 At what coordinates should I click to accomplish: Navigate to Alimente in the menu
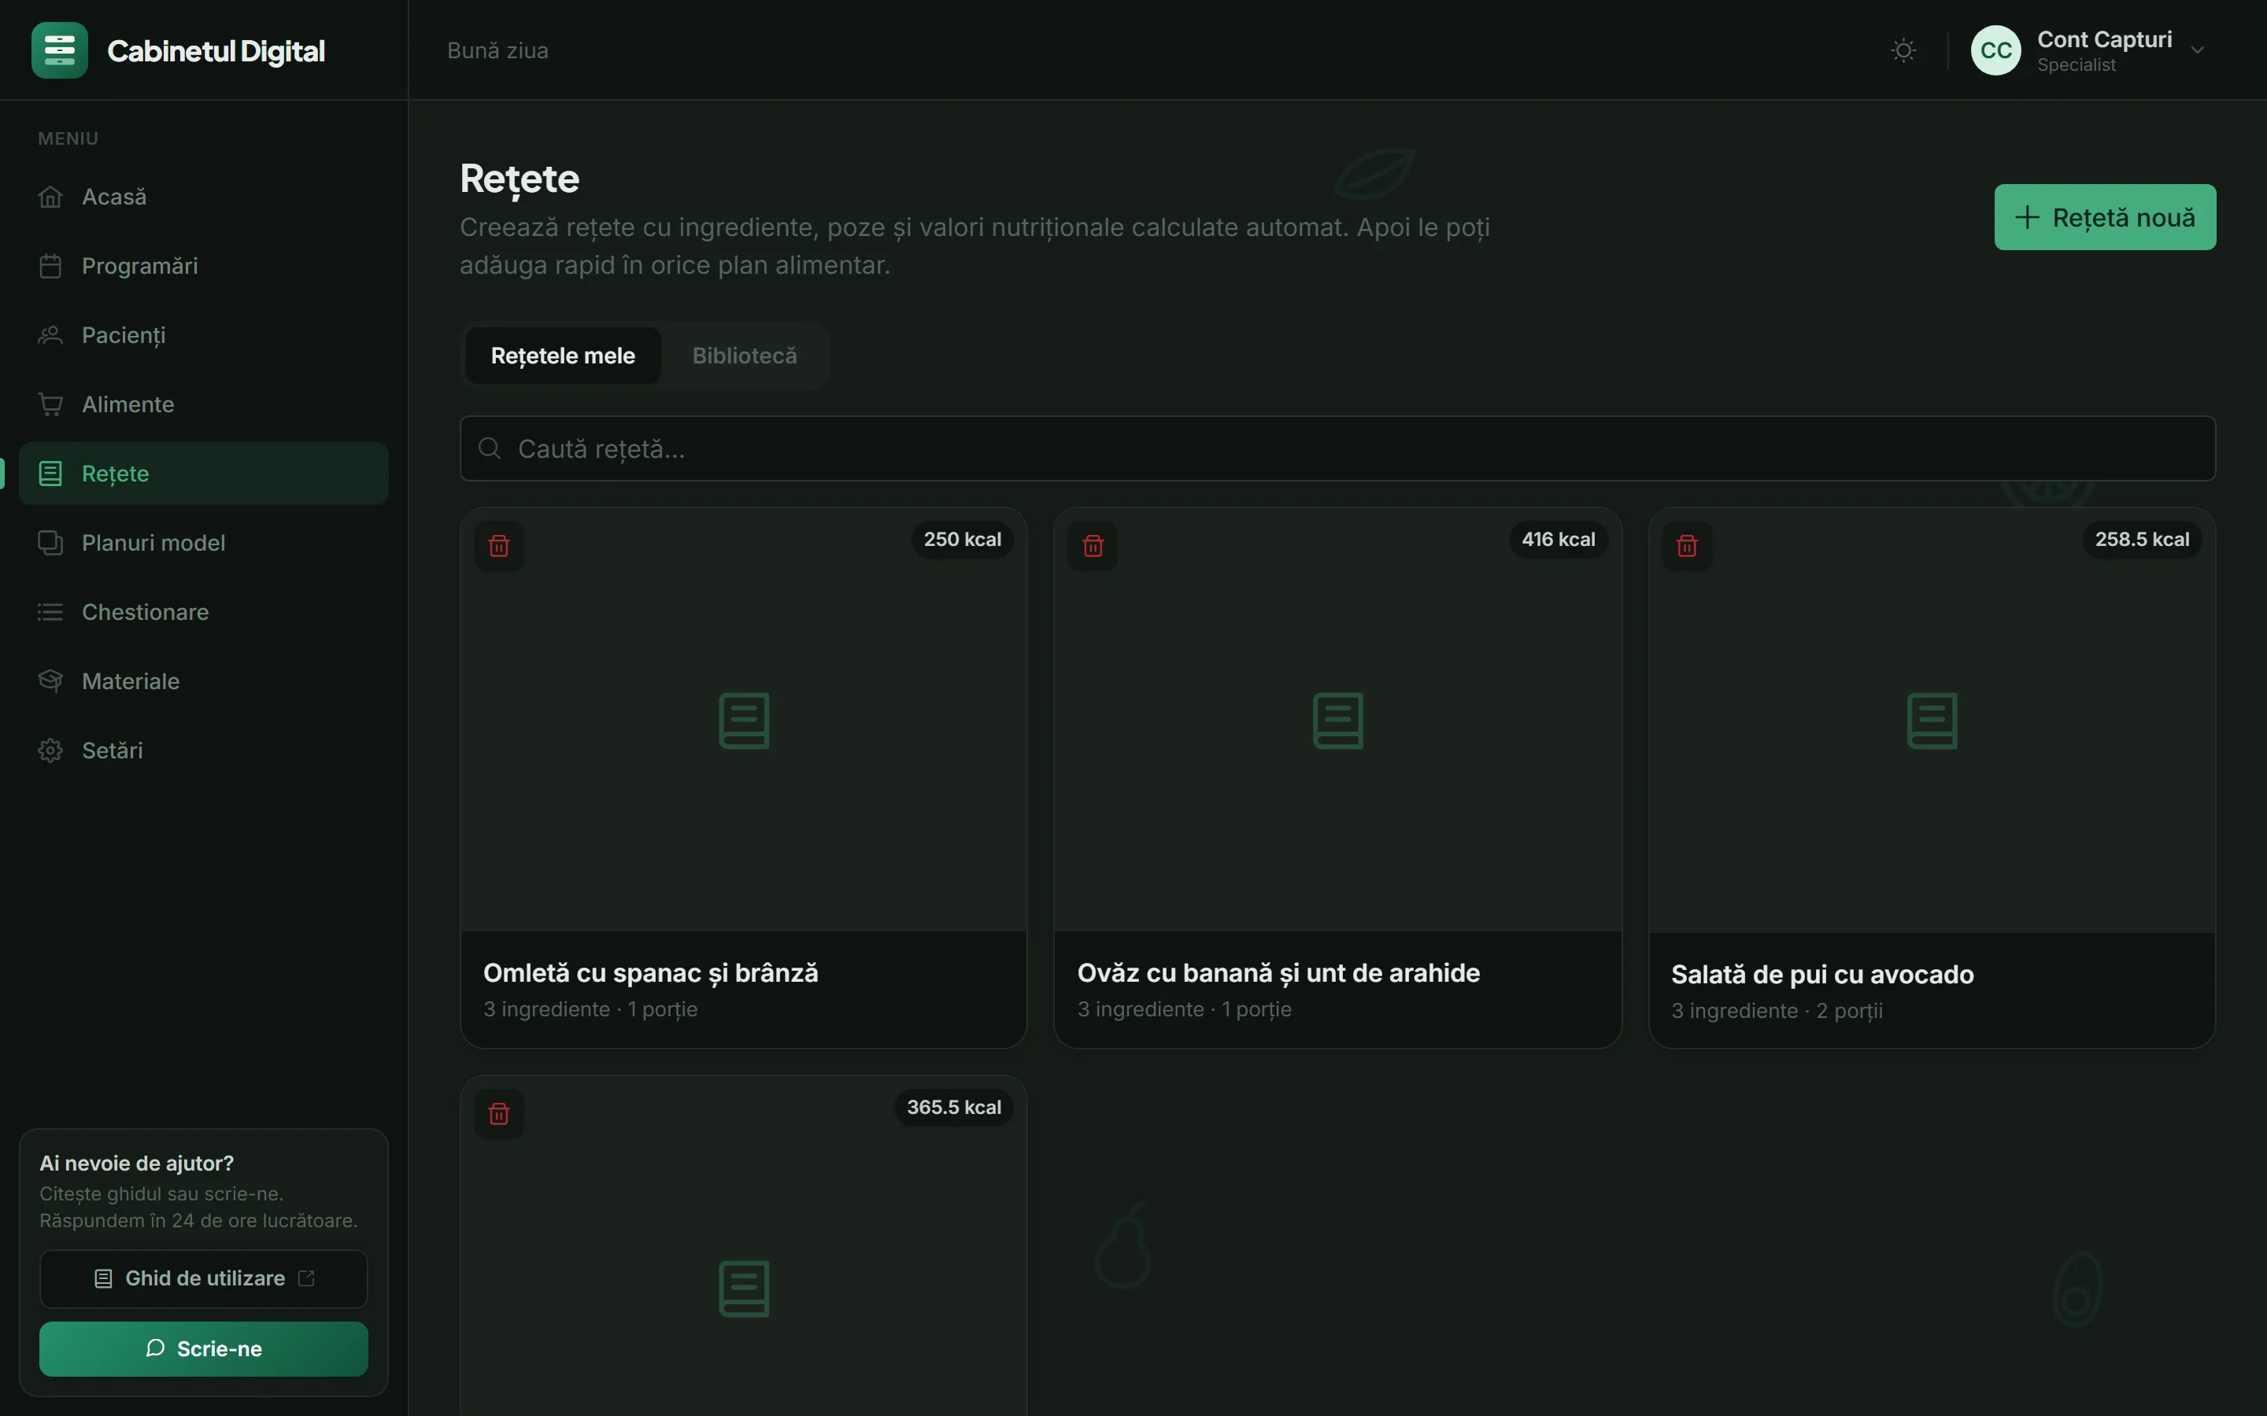click(203, 404)
